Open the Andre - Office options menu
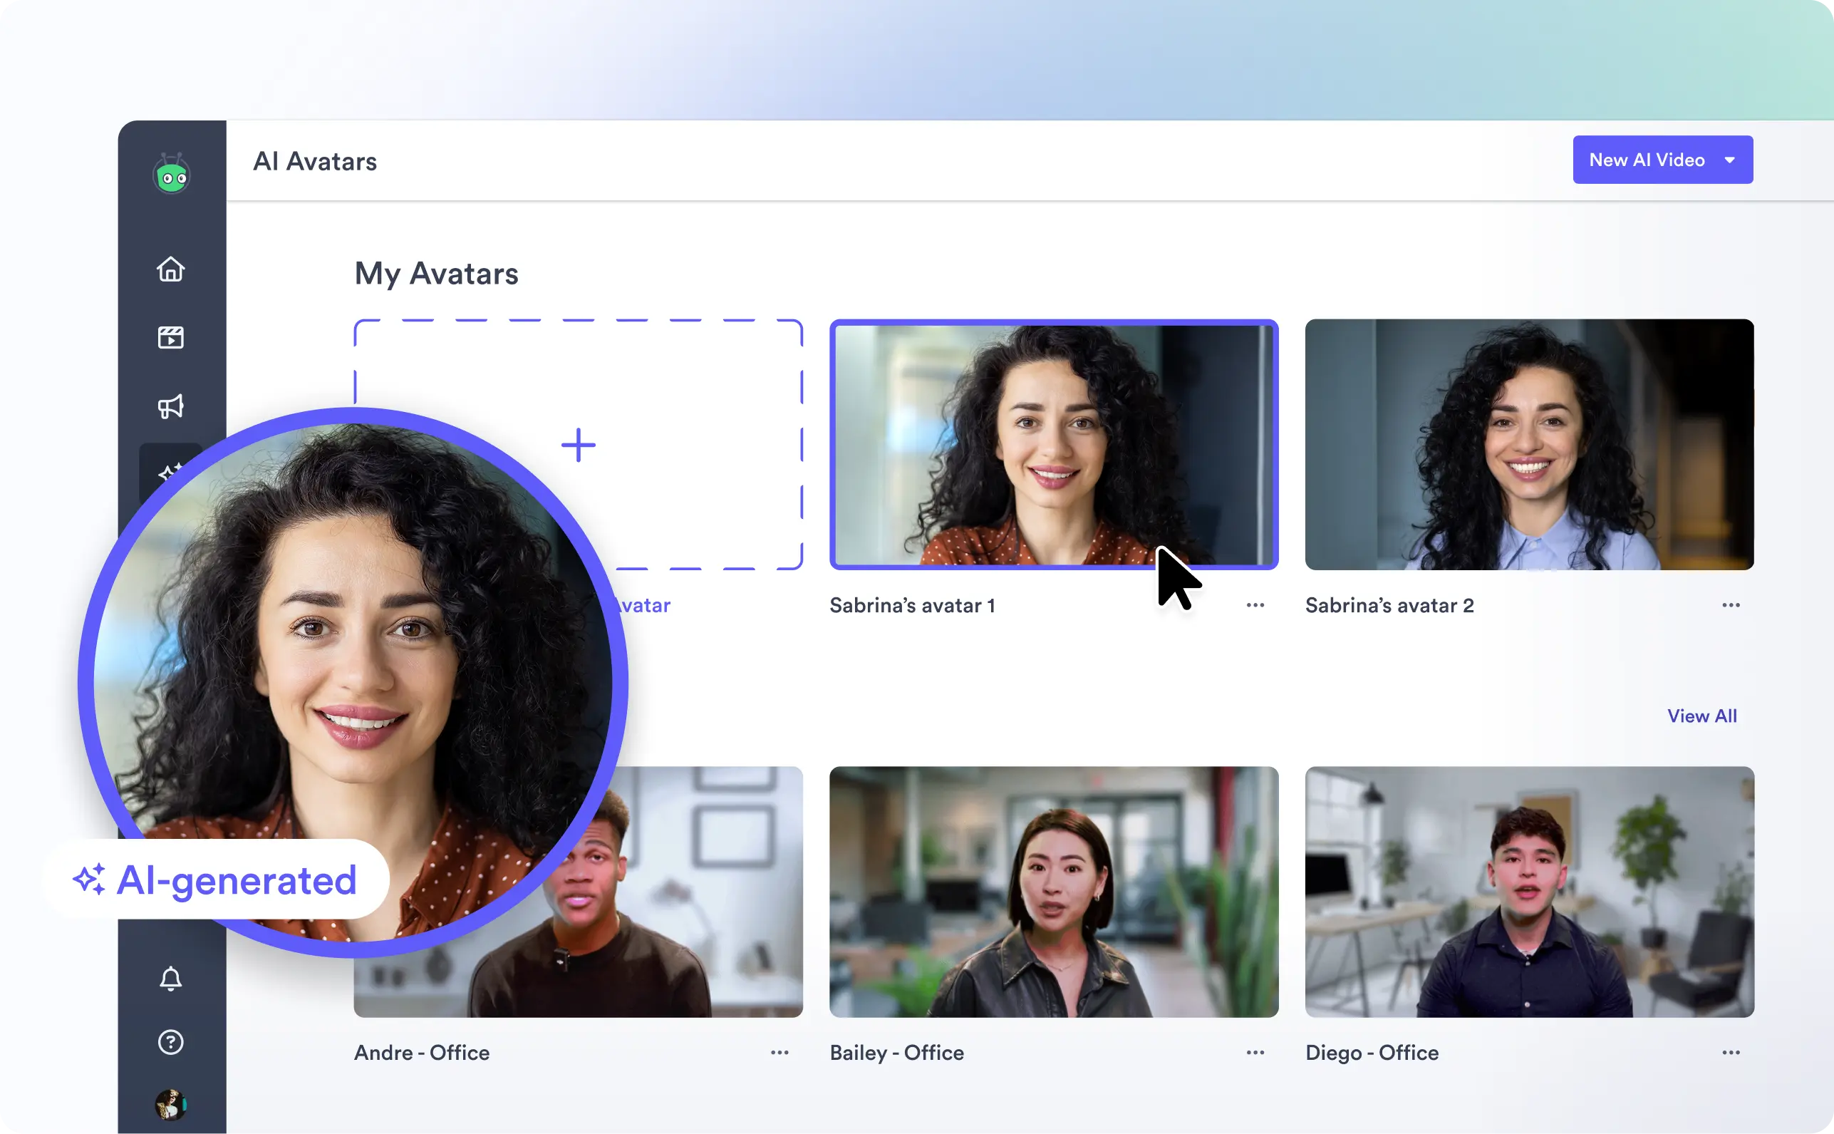Image resolution: width=1834 pixels, height=1134 pixels. coord(779,1052)
